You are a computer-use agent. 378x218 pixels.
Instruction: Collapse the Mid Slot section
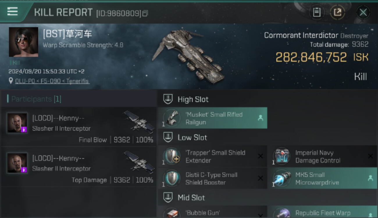[x=168, y=198]
